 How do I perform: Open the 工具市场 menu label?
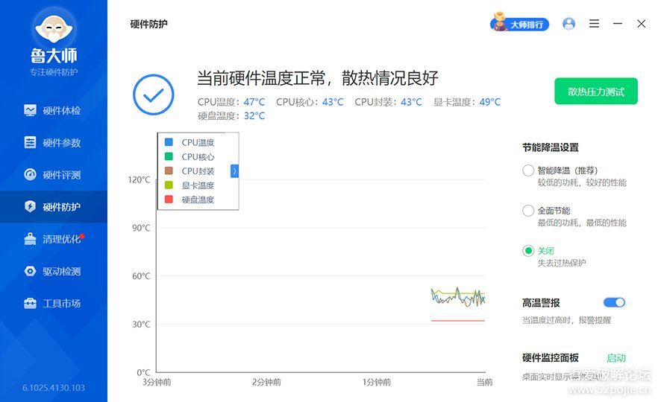62,304
